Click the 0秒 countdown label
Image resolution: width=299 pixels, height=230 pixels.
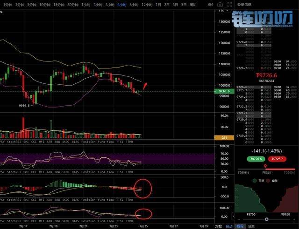[211, 5]
